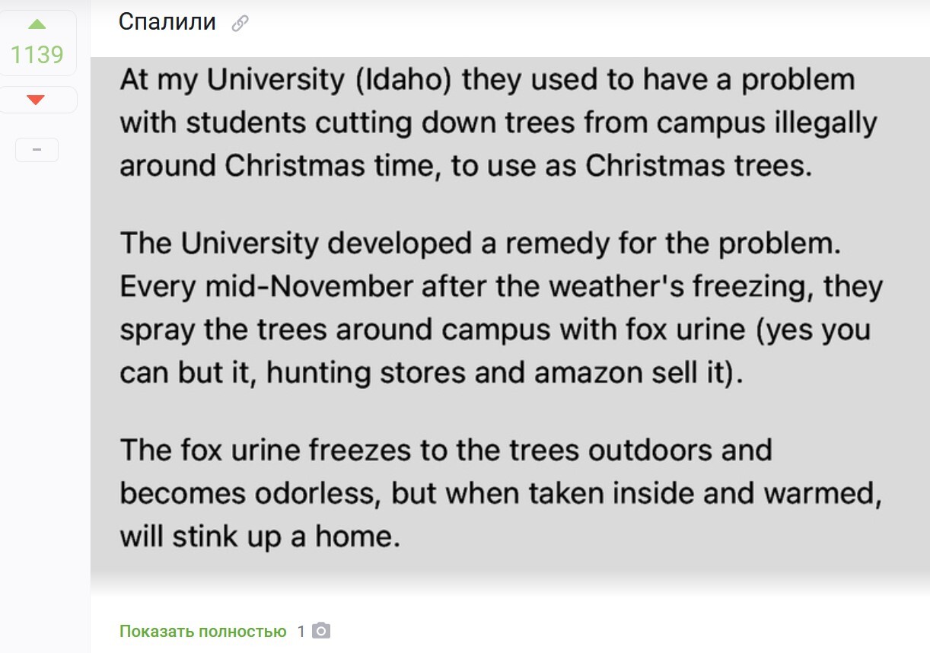The image size is (930, 653).
Task: Click the camera icon below the image
Action: [322, 631]
